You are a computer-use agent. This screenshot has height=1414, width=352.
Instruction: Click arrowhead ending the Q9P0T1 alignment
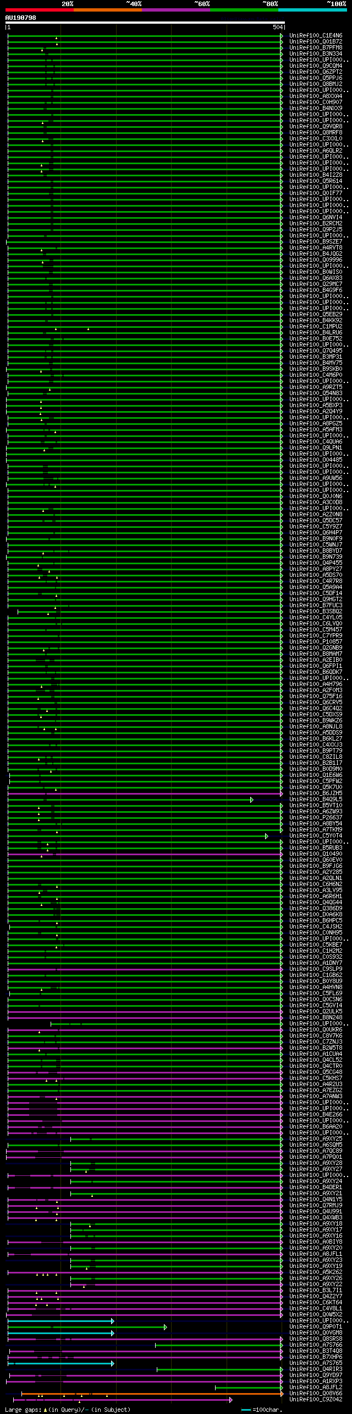coord(165,1327)
